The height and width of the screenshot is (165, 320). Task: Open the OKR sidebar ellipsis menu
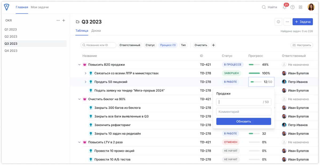(x=58, y=20)
